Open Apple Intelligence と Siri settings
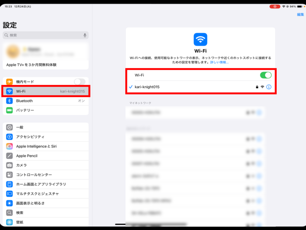The image size is (306, 230). tap(46, 146)
